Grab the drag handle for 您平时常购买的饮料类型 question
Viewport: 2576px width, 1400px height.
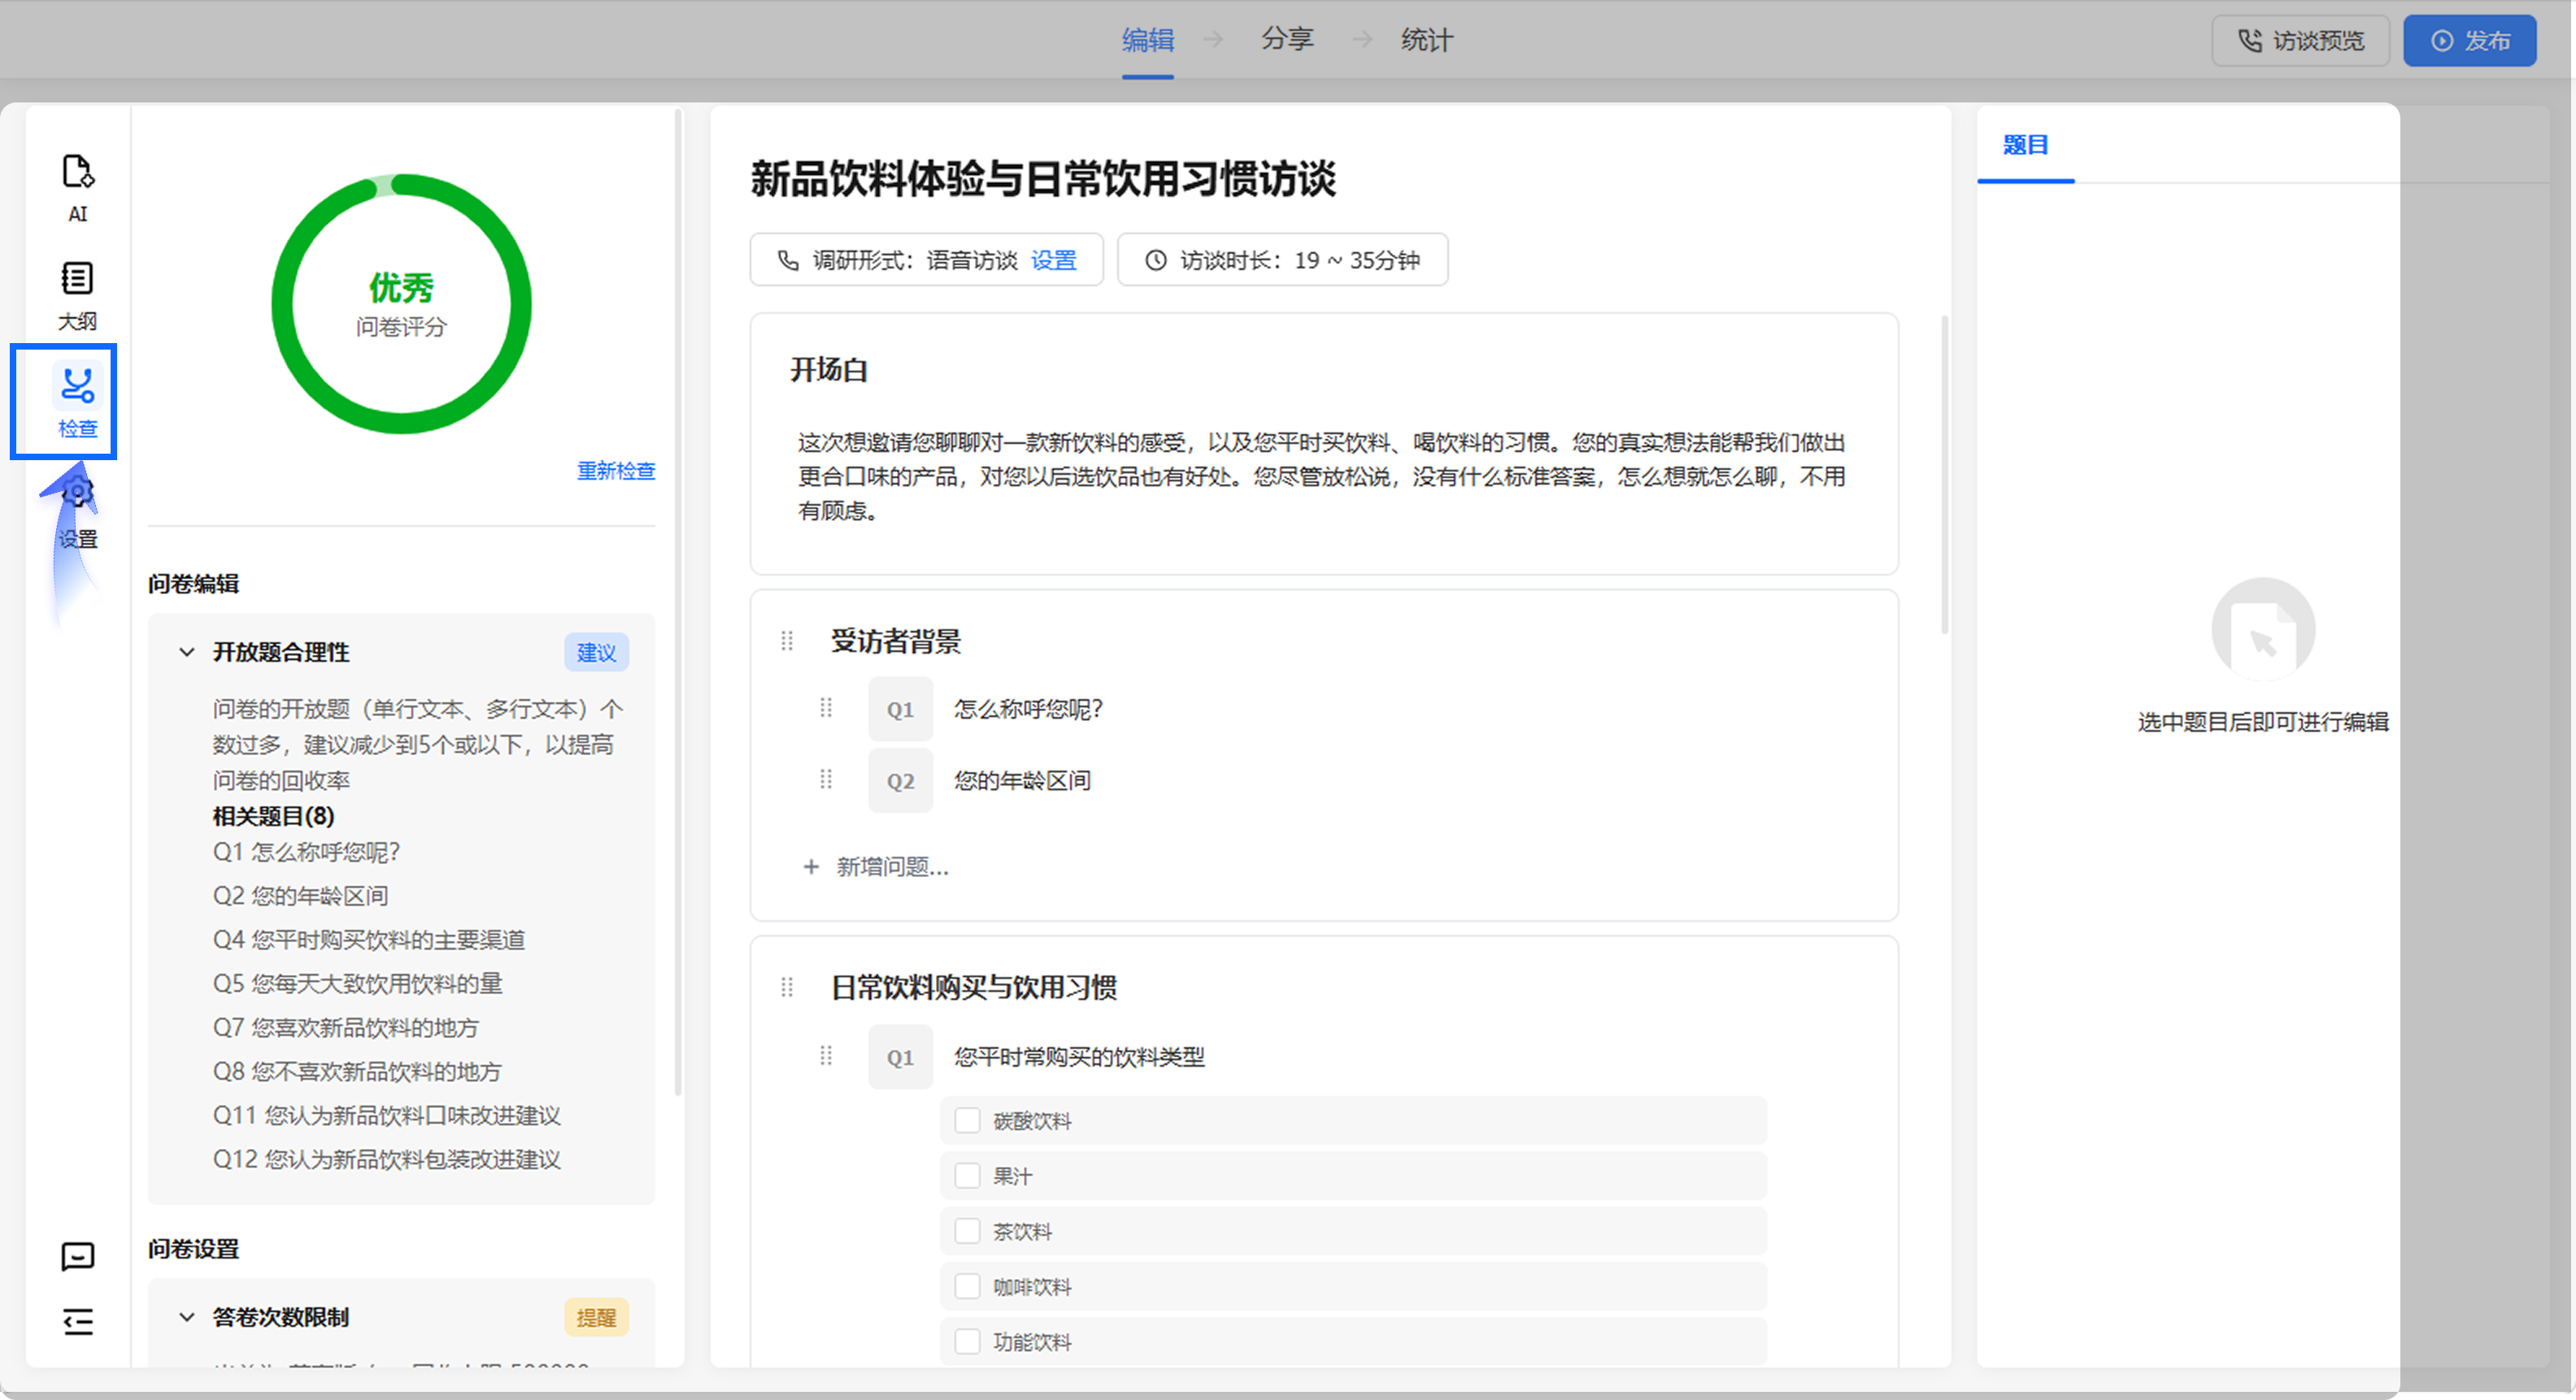point(826,1056)
